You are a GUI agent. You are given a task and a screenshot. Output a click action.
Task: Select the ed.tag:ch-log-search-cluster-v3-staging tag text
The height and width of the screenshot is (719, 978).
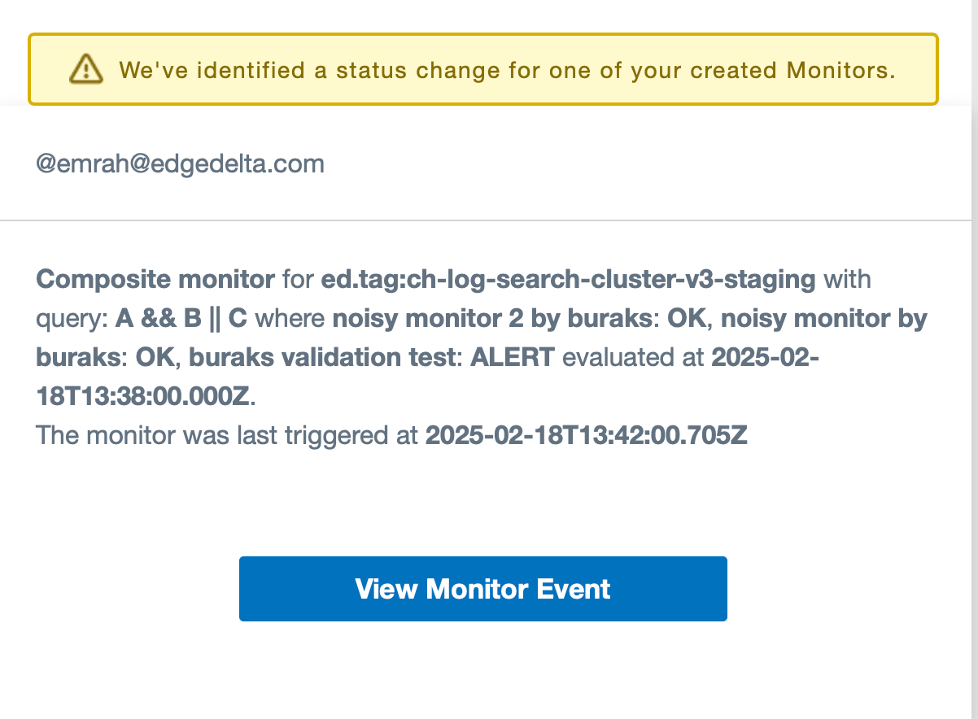click(x=568, y=280)
